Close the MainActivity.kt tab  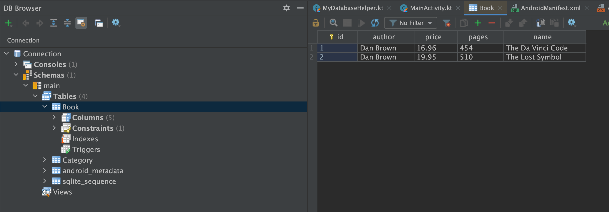[458, 8]
